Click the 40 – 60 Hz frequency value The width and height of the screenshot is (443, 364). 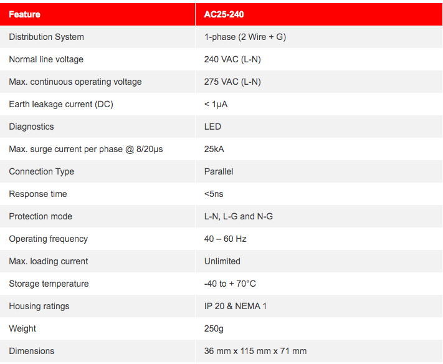click(x=225, y=239)
